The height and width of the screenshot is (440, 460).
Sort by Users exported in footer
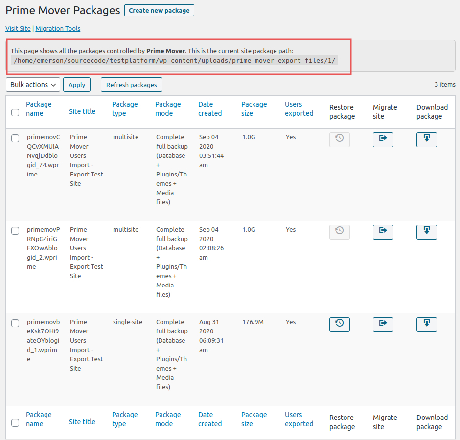pos(299,419)
